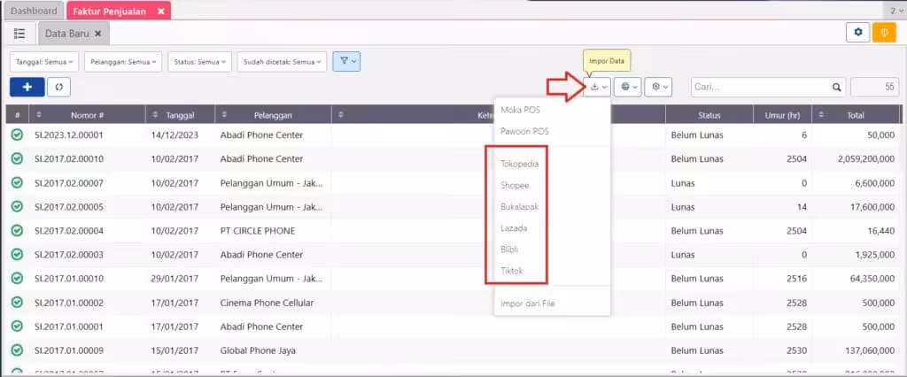Image resolution: width=907 pixels, height=377 pixels.
Task: Sort by the Nomor # column
Action: click(88, 114)
